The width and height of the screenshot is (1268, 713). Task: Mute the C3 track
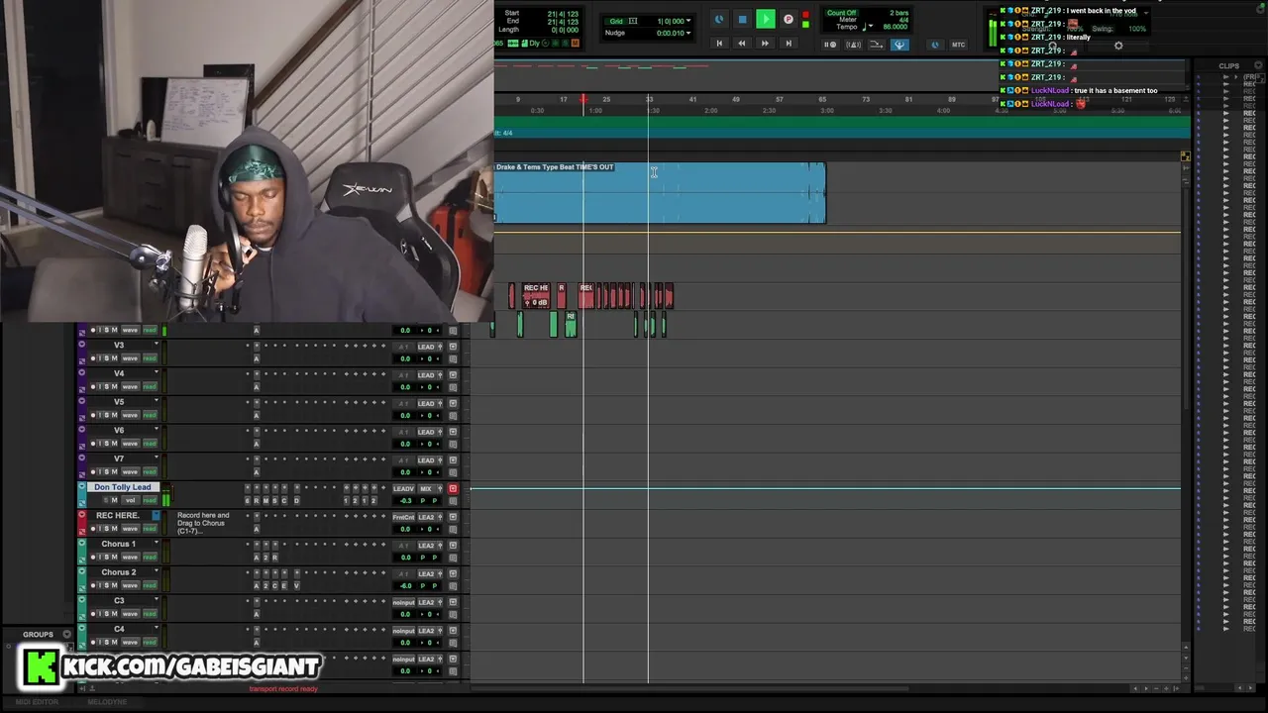pyautogui.click(x=115, y=614)
